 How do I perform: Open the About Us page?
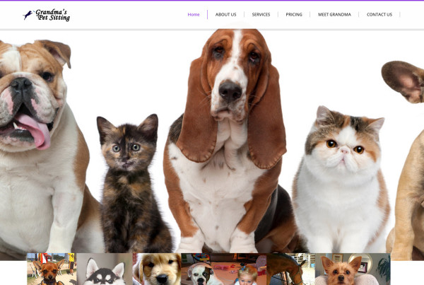tap(225, 14)
